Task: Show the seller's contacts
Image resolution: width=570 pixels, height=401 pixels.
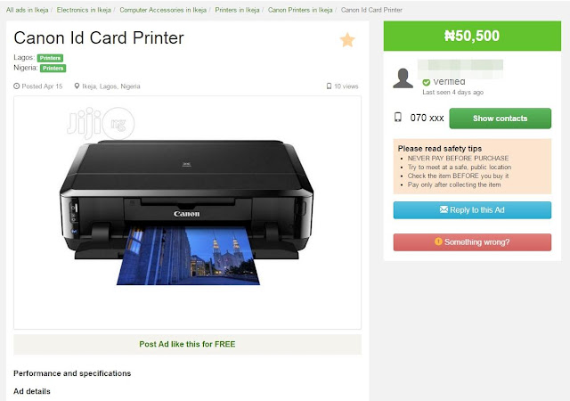Action: point(501,119)
